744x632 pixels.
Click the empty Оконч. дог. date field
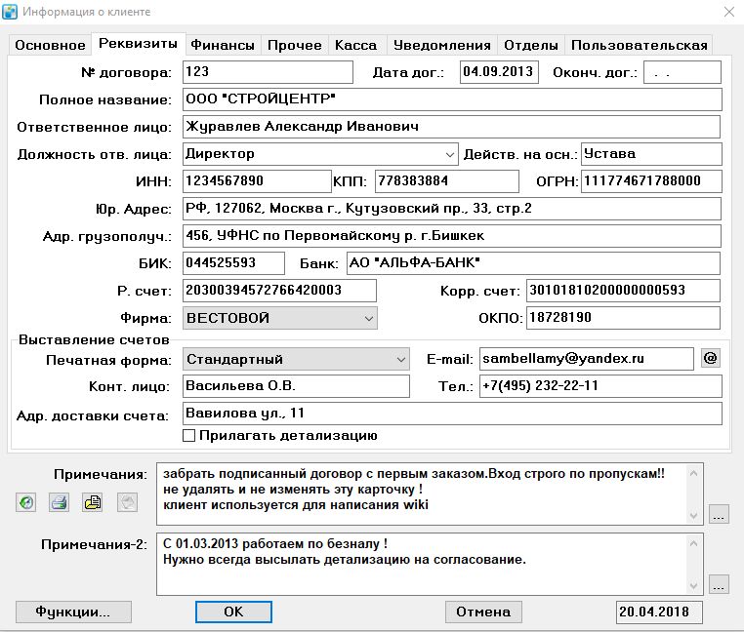coord(682,72)
